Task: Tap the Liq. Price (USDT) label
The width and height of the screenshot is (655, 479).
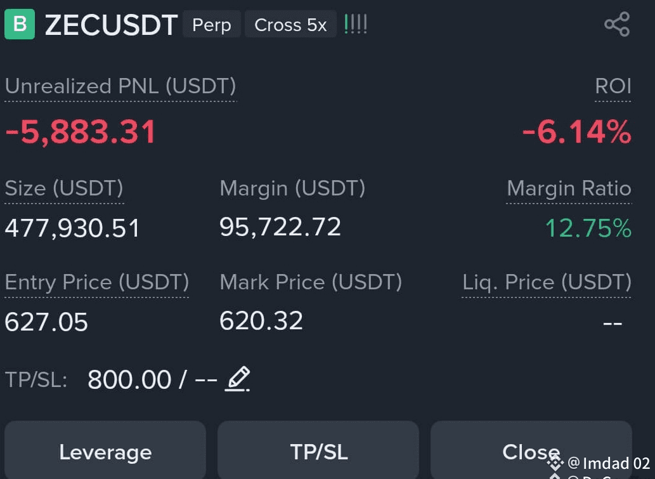Action: [547, 282]
